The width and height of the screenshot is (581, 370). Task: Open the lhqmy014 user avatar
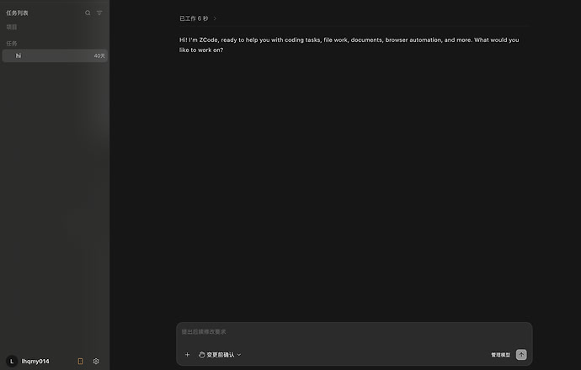tap(12, 361)
